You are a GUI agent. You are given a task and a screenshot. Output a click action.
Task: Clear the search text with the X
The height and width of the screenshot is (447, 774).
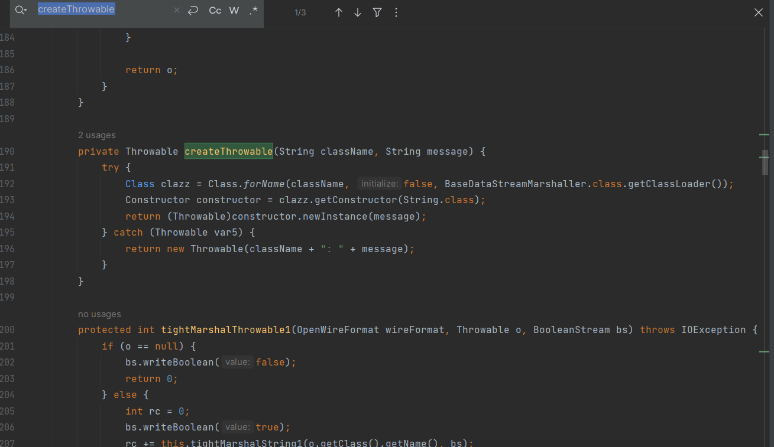[x=176, y=10]
